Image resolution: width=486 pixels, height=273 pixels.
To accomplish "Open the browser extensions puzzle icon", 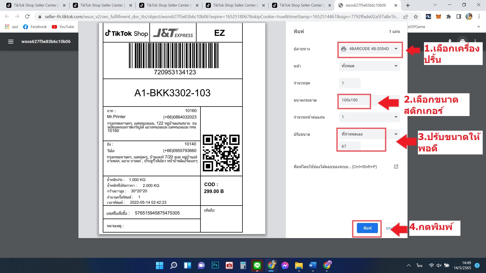I will [x=449, y=17].
